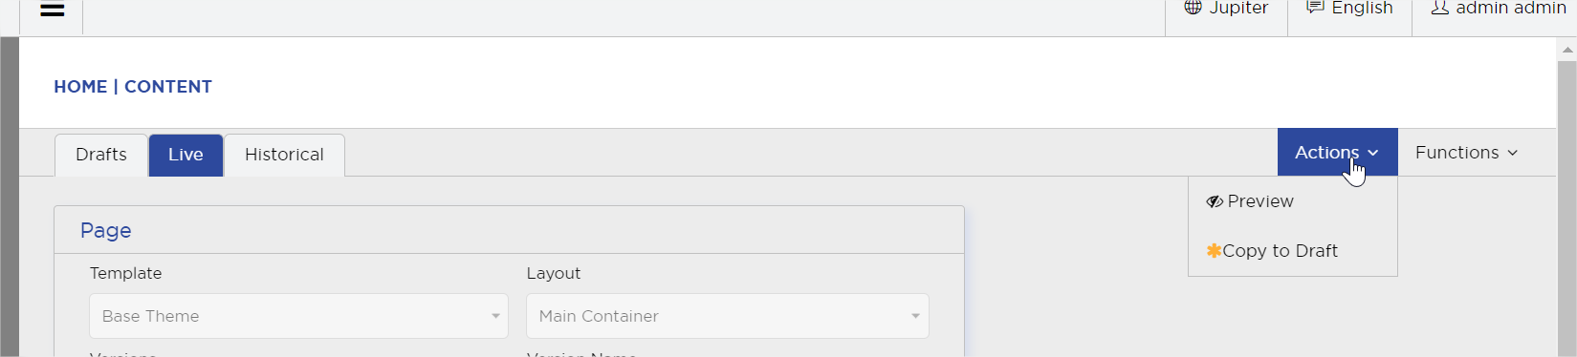Click the eye icon next to Preview
1577x357 pixels.
[1215, 201]
